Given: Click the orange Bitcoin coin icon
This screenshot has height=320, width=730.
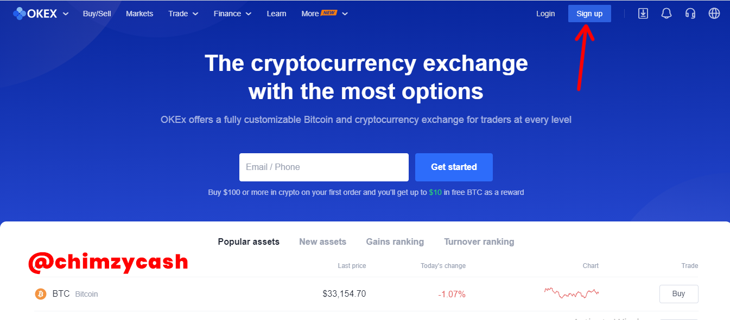Looking at the screenshot, I should (x=41, y=294).
